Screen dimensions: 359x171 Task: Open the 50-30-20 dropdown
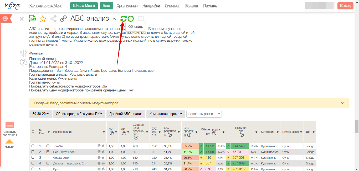[x=40, y=114]
